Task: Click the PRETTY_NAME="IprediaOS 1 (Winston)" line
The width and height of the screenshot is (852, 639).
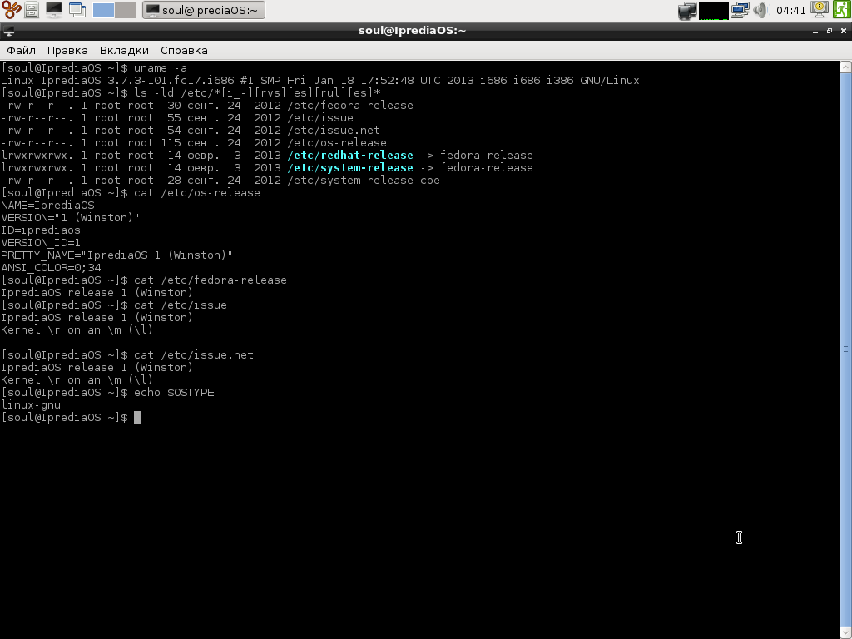Action: pos(116,255)
